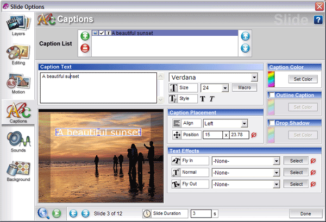
Task: Click the Fly Out effect icon
Action: pyautogui.click(x=176, y=184)
